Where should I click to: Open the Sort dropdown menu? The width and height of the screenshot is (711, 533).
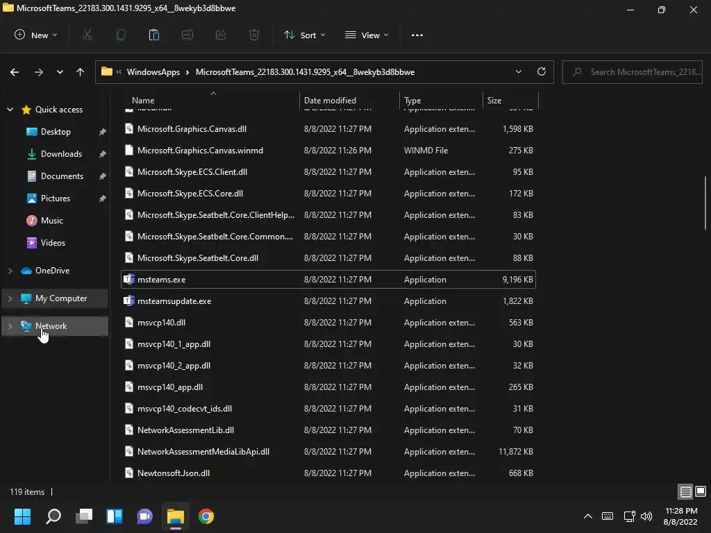(x=304, y=35)
